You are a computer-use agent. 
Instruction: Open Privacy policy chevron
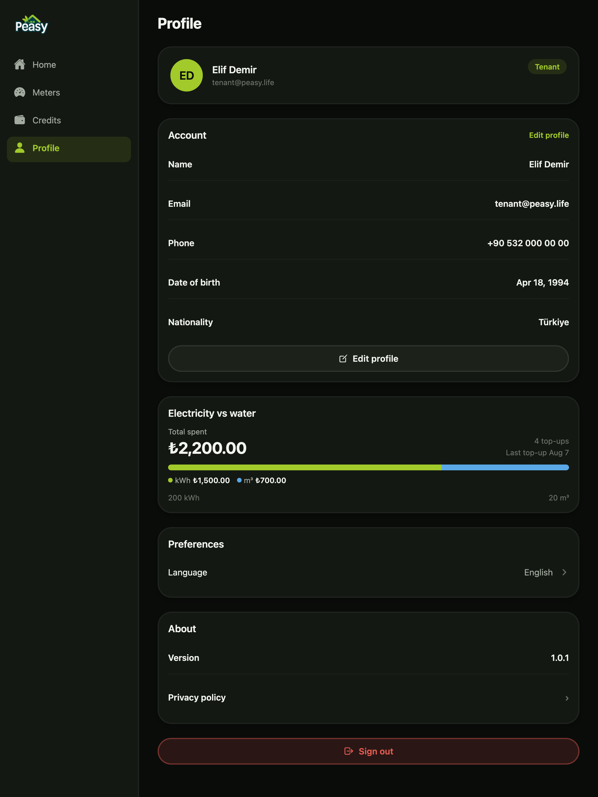[x=567, y=698]
